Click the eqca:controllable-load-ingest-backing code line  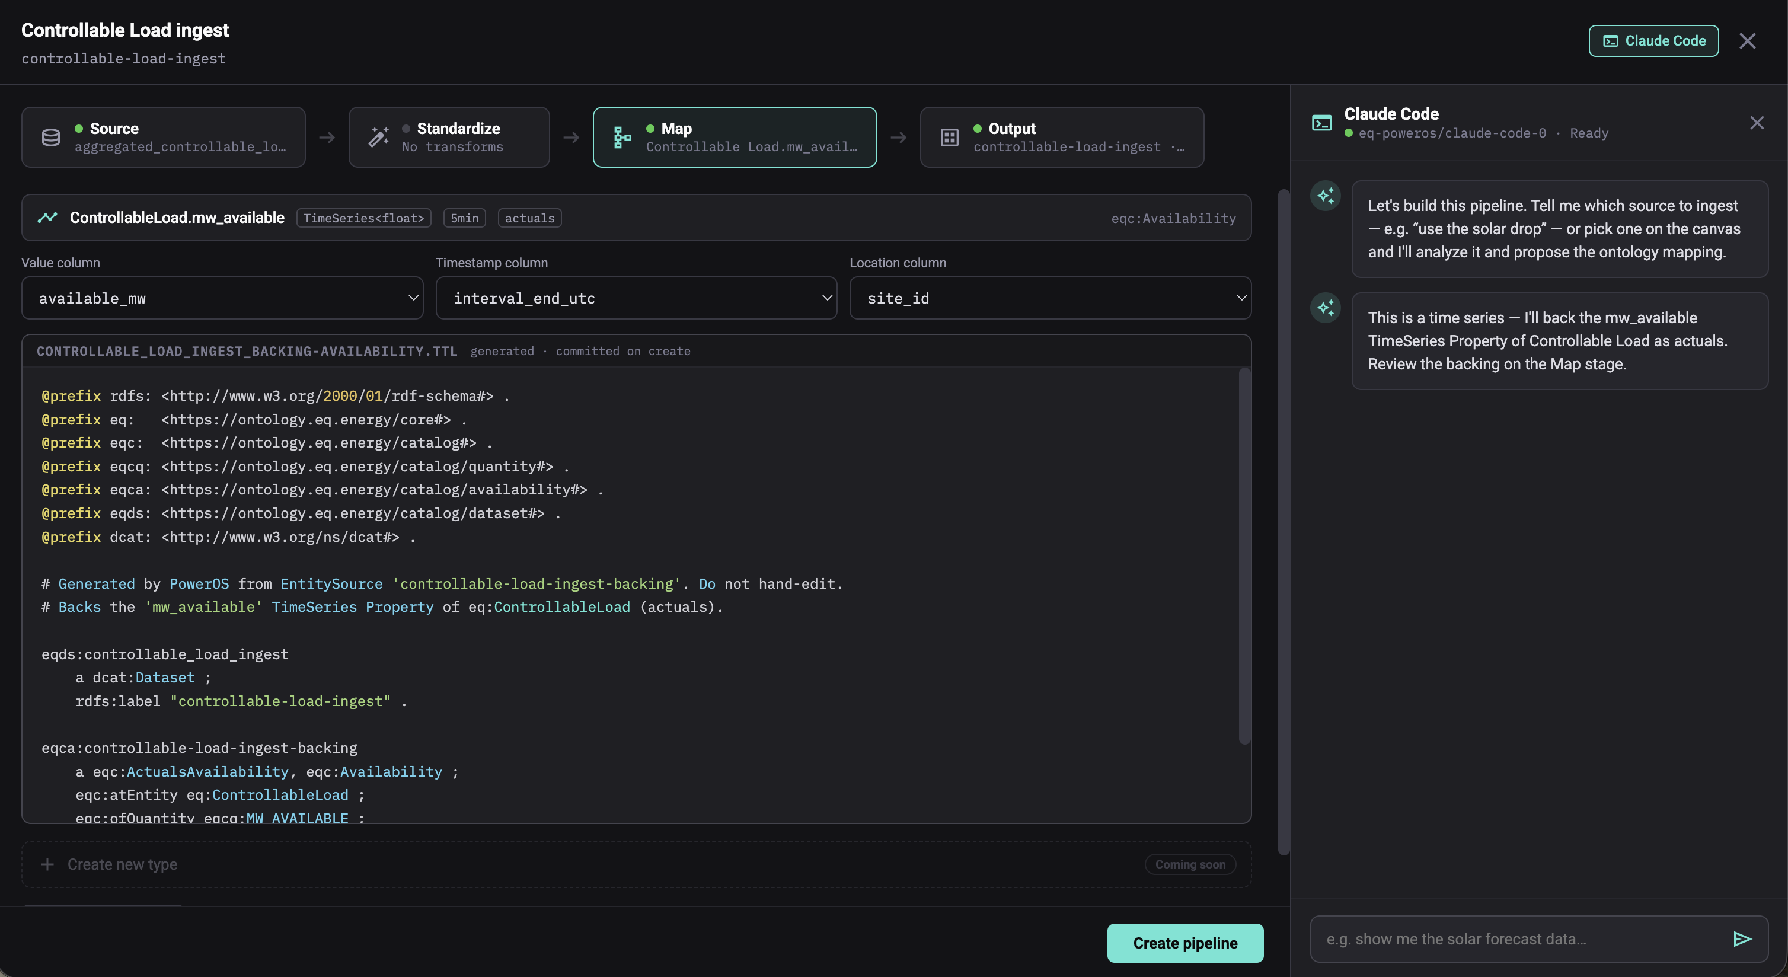(199, 748)
